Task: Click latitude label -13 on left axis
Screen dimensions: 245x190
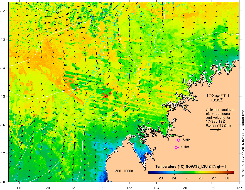Action: pyautogui.click(x=3, y=39)
